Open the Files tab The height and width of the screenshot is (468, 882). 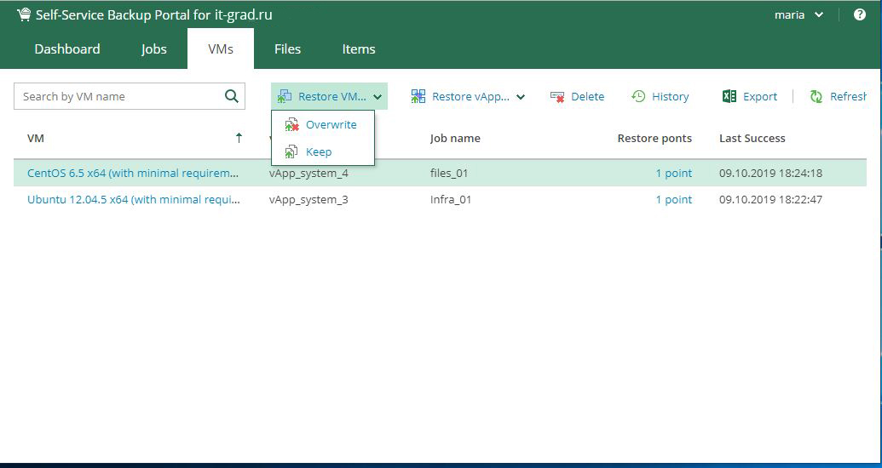coord(287,49)
